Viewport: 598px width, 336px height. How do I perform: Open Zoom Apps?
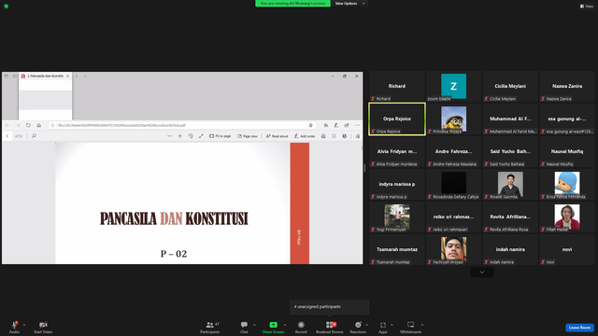point(382,328)
